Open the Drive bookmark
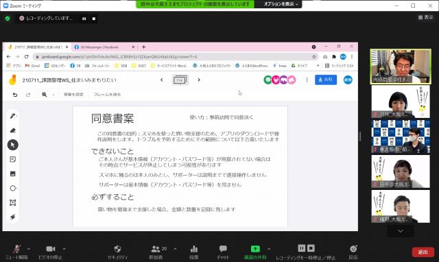 tap(299, 66)
